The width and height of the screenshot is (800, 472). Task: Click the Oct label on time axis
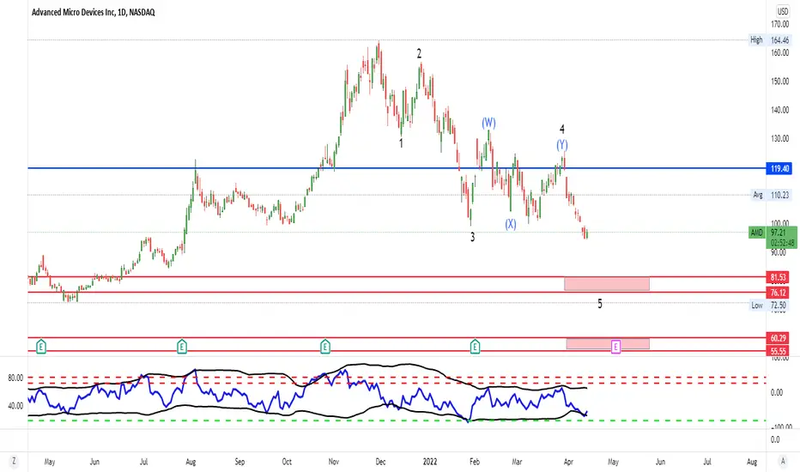click(287, 462)
